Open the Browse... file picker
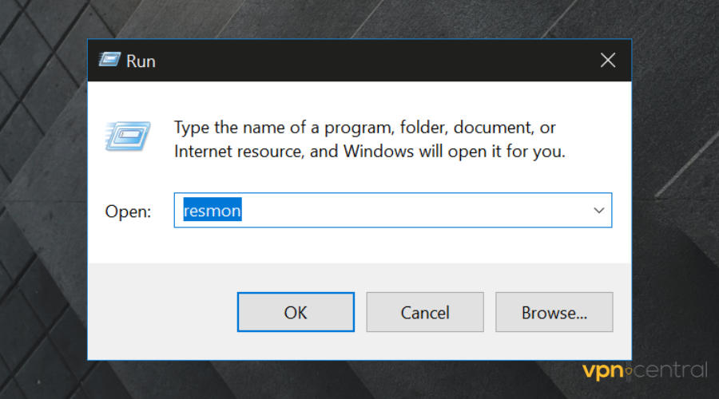719x399 pixels. coord(554,312)
